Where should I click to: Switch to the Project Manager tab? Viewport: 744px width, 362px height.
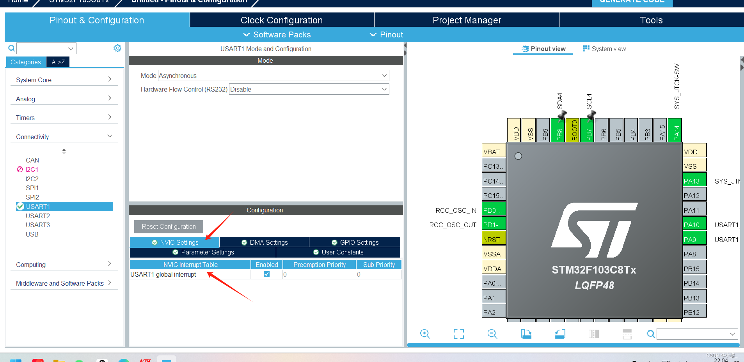[467, 20]
